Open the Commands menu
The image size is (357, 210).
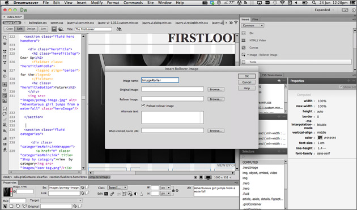[x=133, y=3]
